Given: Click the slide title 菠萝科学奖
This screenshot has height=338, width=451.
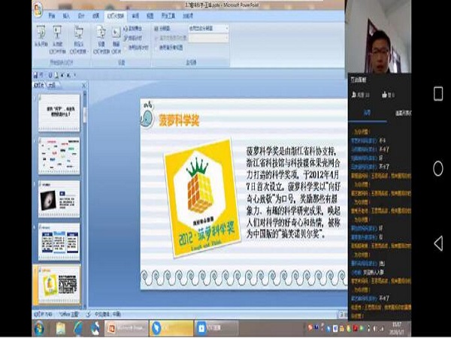Looking at the screenshot, I should tap(179, 120).
